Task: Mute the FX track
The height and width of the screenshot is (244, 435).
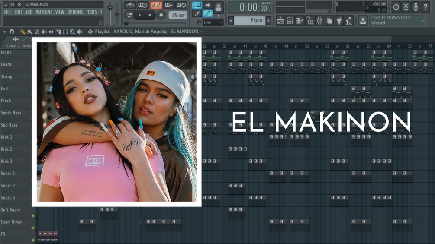Action: pyautogui.click(x=33, y=240)
